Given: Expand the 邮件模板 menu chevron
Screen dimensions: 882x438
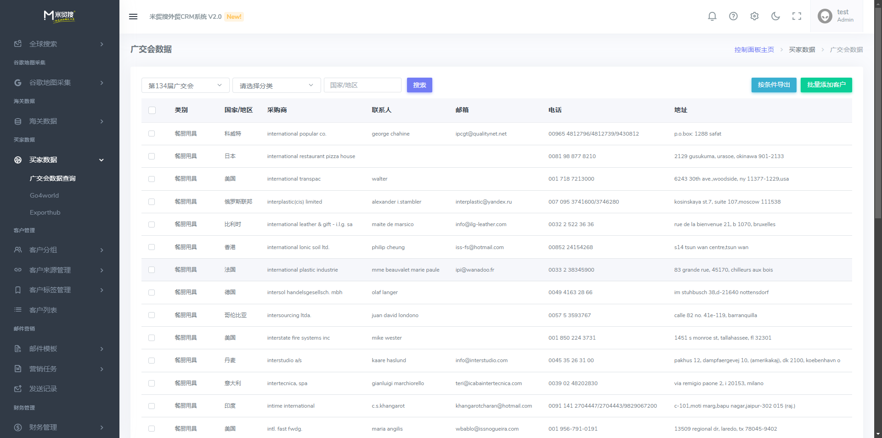Looking at the screenshot, I should tap(102, 349).
